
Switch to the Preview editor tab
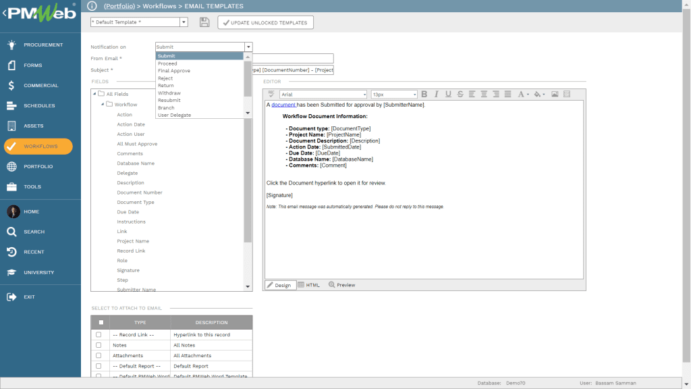click(342, 285)
